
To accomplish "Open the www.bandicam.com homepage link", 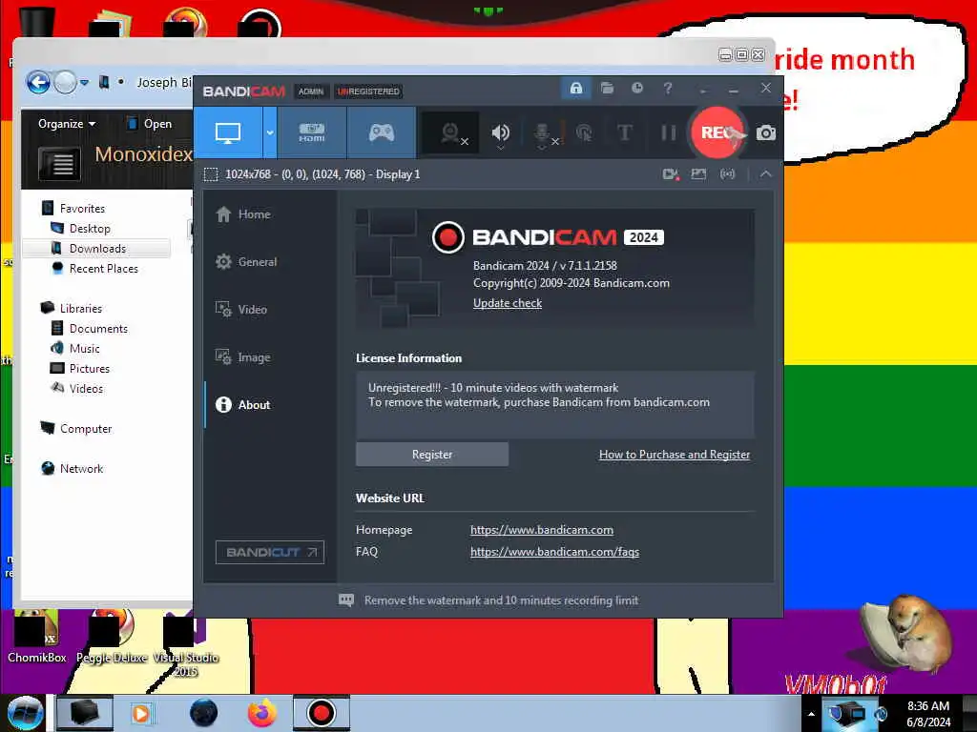I will pyautogui.click(x=542, y=530).
